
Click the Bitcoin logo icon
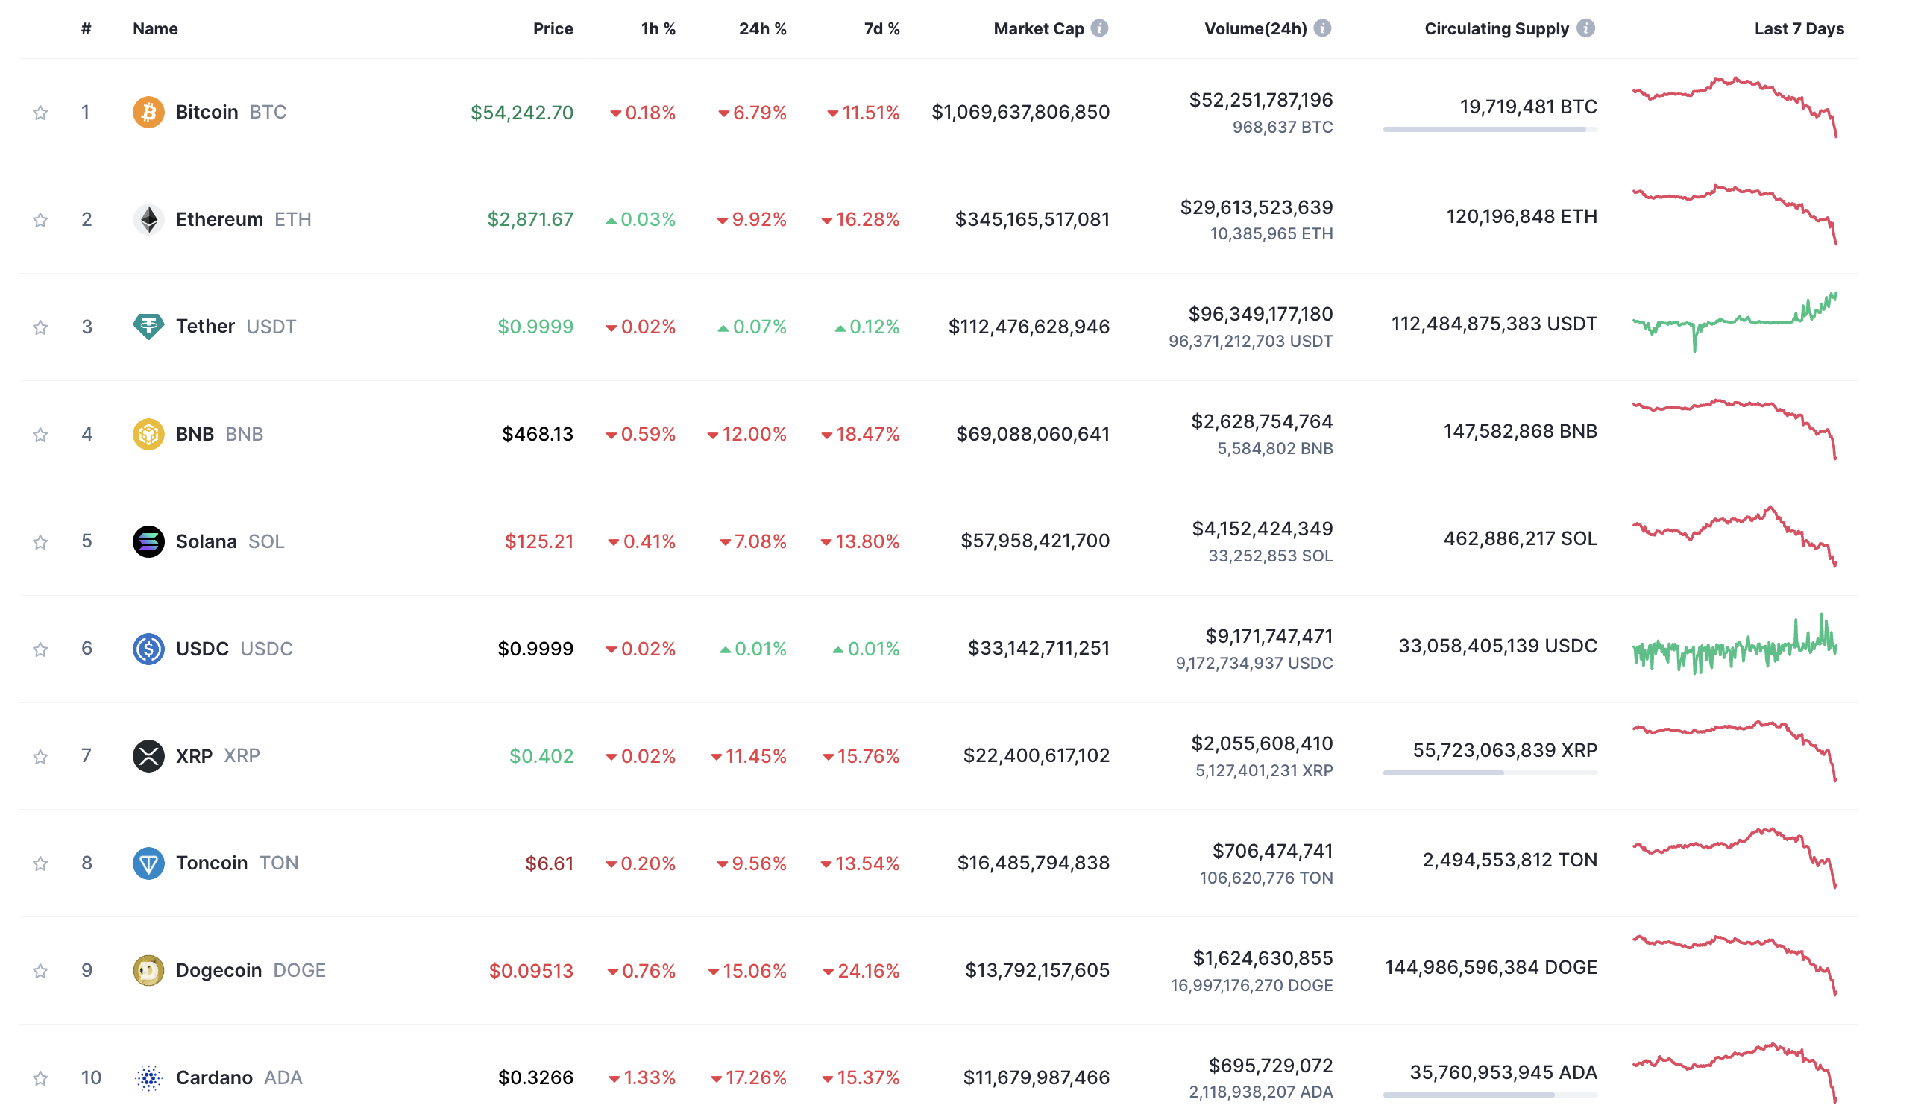point(148,112)
